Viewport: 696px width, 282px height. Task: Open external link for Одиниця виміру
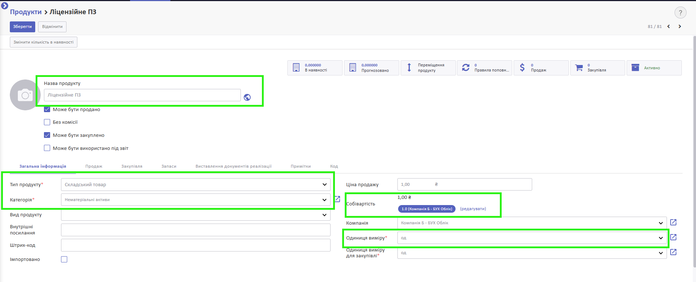[673, 237]
